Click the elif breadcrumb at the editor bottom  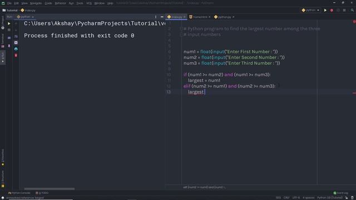click(204, 187)
